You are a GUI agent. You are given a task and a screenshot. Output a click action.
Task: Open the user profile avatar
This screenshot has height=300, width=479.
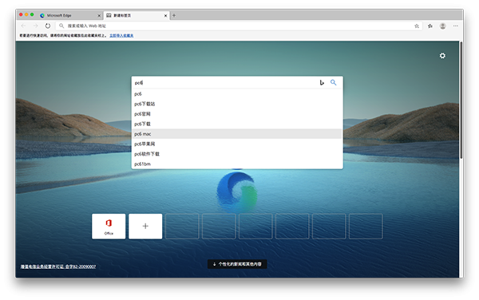click(442, 26)
